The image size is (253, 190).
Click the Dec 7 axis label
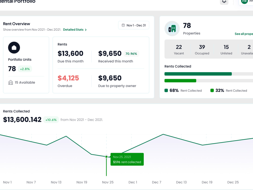click(x=157, y=182)
